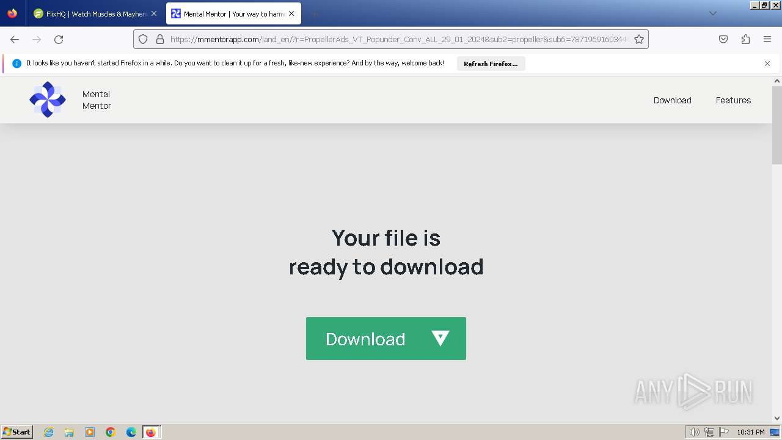The width and height of the screenshot is (782, 440).
Task: Close the Mental Mentor tab
Action: [x=291, y=13]
